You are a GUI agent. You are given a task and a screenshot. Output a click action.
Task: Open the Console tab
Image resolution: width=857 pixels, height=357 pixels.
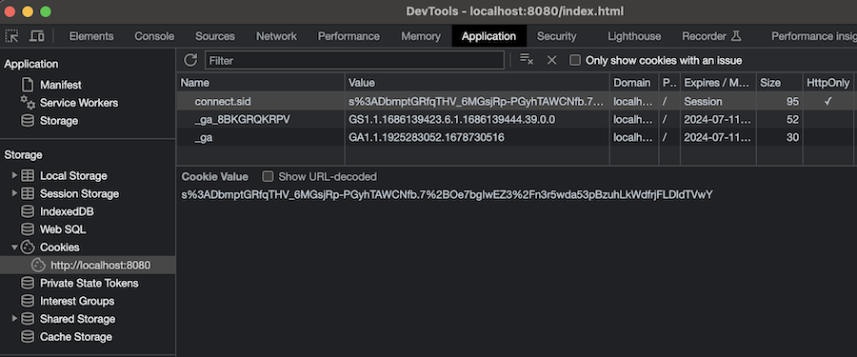(154, 36)
